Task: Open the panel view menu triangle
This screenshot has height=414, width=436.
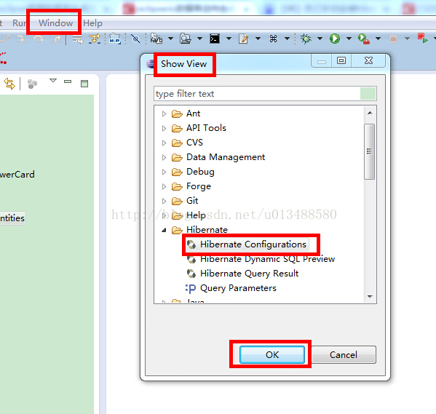Action: (x=53, y=81)
